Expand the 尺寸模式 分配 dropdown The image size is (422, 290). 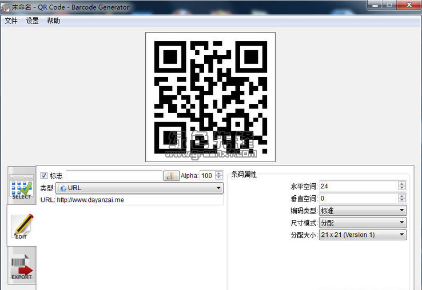pyautogui.click(x=363, y=223)
